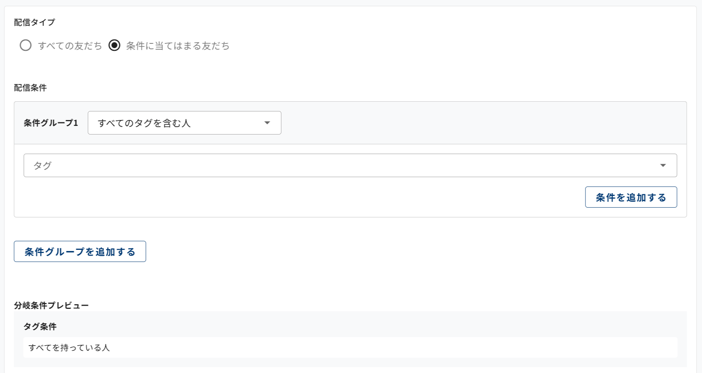Click the 条件グループを追加する button
Image resolution: width=702 pixels, height=373 pixels.
coord(80,252)
